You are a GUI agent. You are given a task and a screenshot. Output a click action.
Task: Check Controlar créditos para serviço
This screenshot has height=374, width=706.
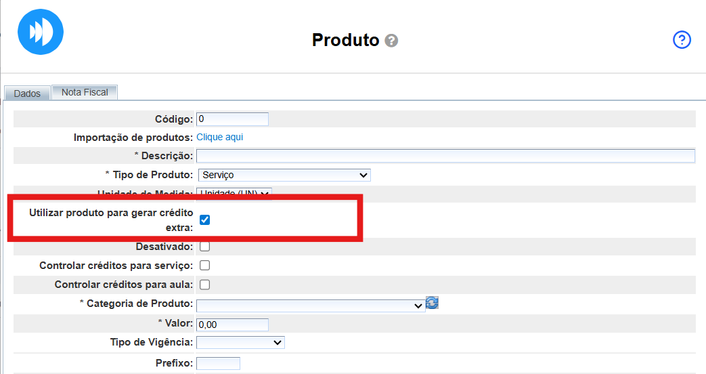(205, 266)
